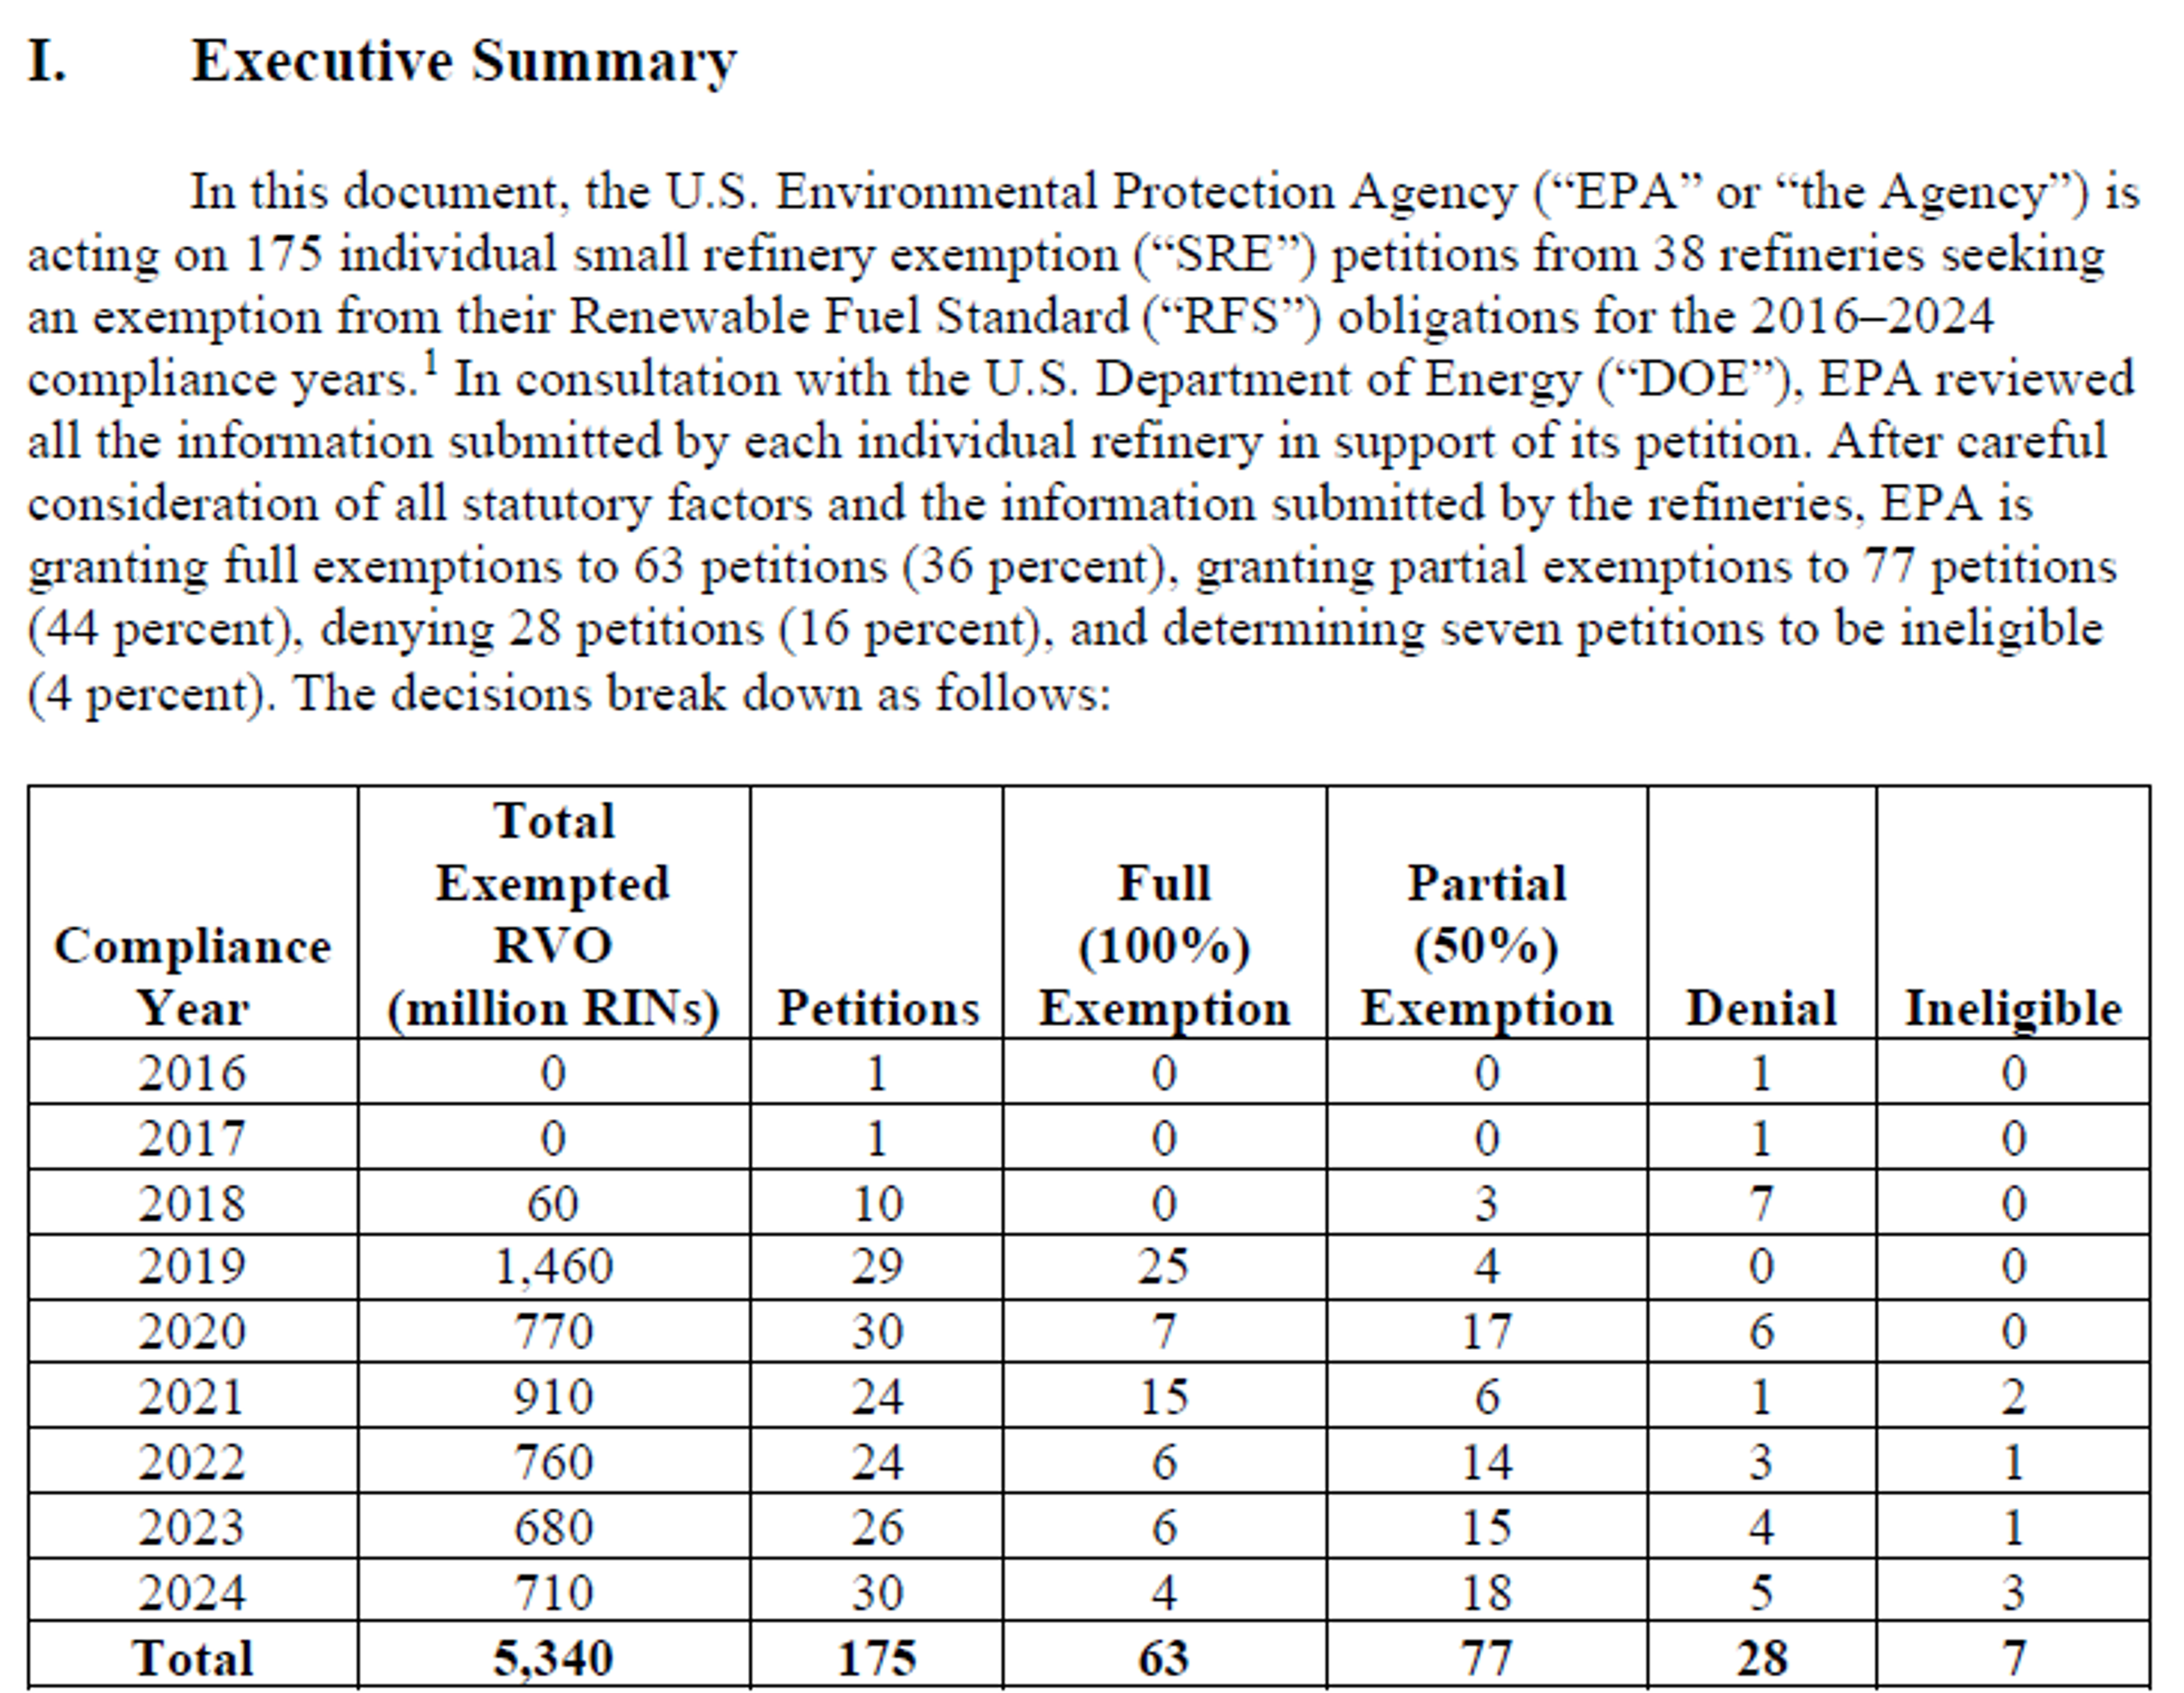This screenshot has height=1693, width=2184.
Task: Select the 2019 compliance year cell
Action: point(192,1266)
